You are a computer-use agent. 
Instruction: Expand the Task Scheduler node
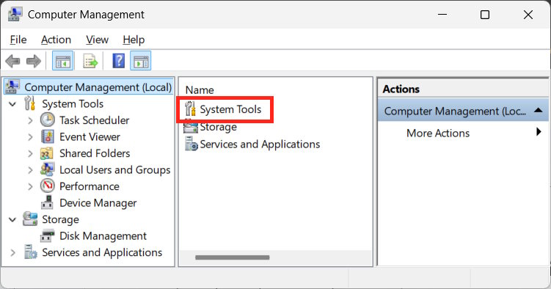coord(30,120)
